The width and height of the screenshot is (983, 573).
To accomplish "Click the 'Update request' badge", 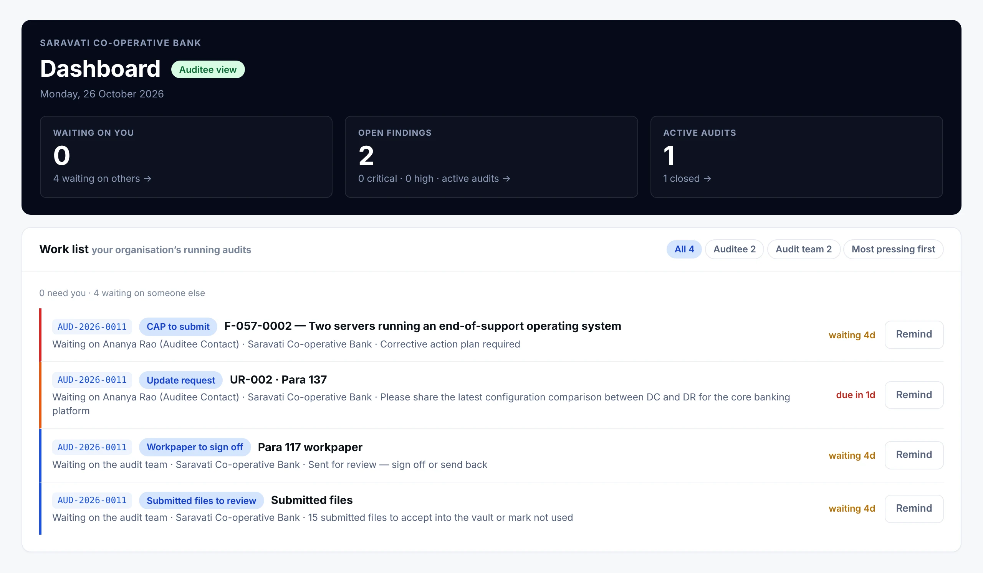I will (180, 380).
